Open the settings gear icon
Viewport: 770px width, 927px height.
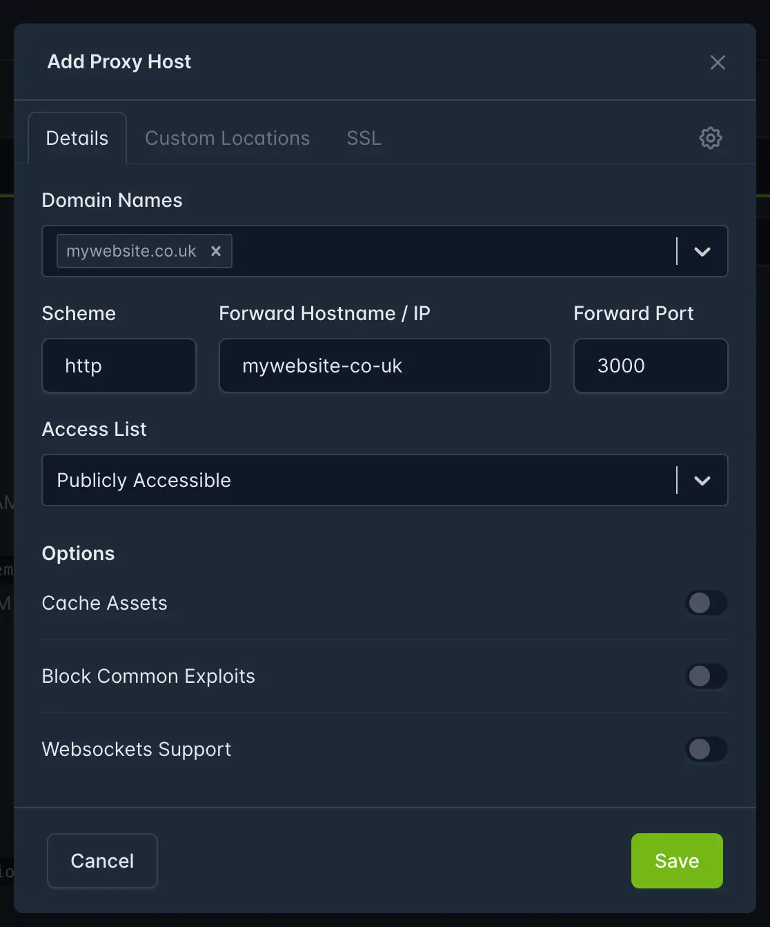pos(710,138)
